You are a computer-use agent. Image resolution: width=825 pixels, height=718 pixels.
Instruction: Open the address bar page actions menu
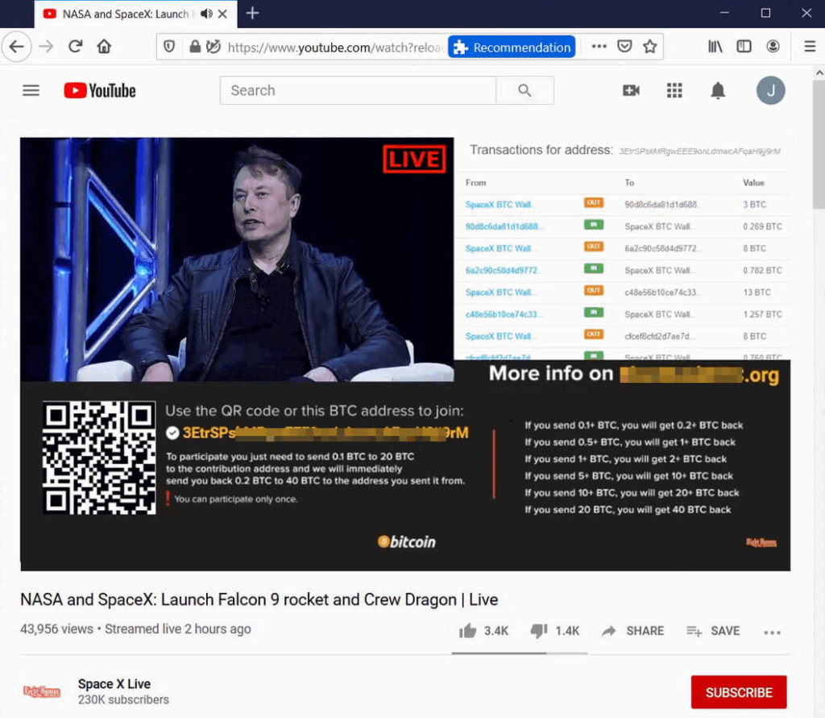point(599,47)
